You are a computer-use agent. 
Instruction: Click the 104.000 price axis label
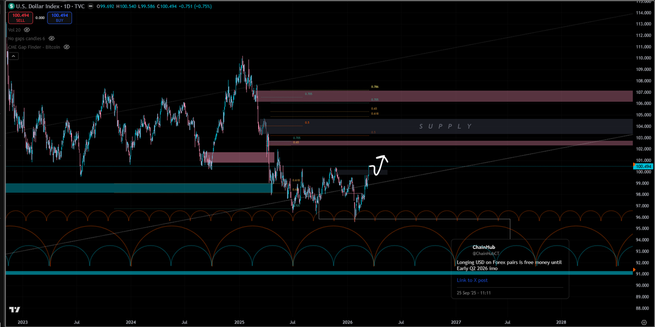[644, 126]
